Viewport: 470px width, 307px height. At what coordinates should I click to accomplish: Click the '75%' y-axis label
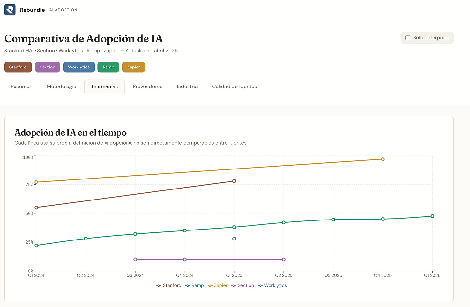(x=29, y=185)
